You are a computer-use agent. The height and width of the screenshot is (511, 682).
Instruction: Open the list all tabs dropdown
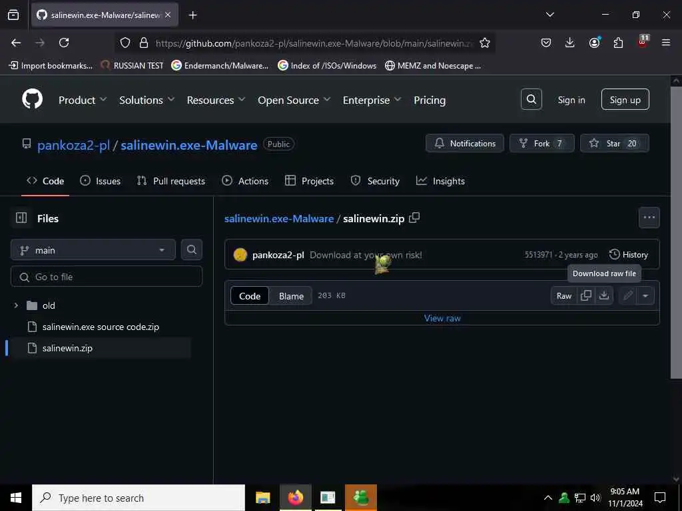click(549, 15)
